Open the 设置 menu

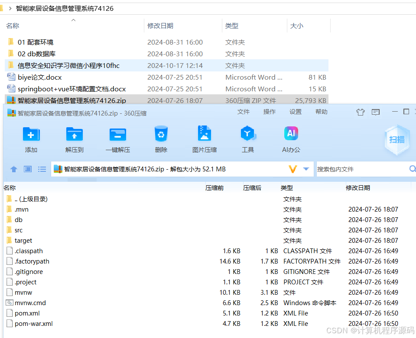point(295,111)
